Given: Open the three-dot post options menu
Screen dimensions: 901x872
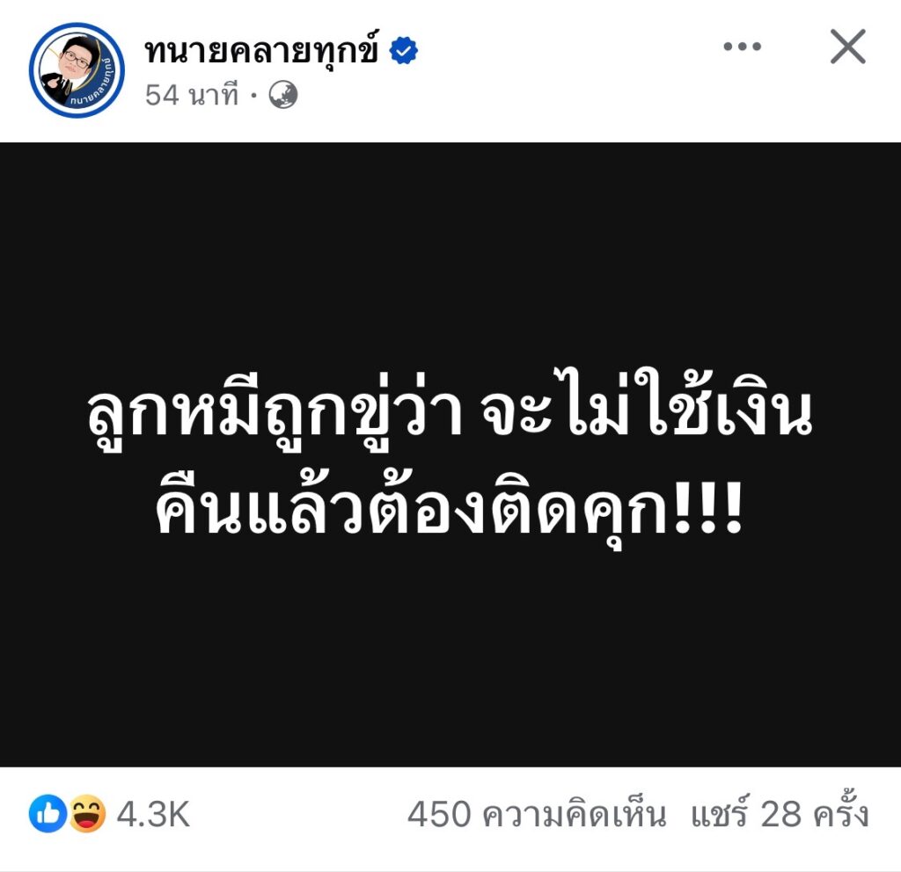Looking at the screenshot, I should click(742, 47).
